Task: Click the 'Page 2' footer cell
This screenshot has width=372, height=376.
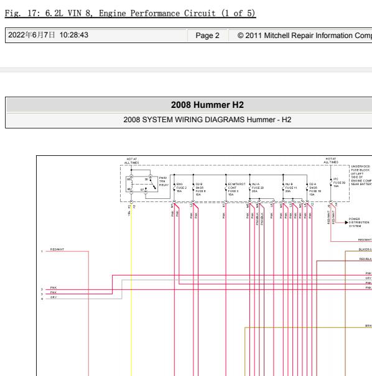Action: pyautogui.click(x=207, y=36)
